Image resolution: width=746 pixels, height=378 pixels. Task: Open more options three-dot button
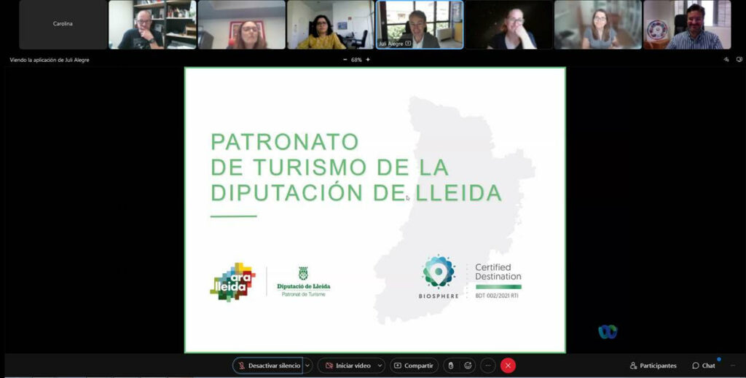487,366
